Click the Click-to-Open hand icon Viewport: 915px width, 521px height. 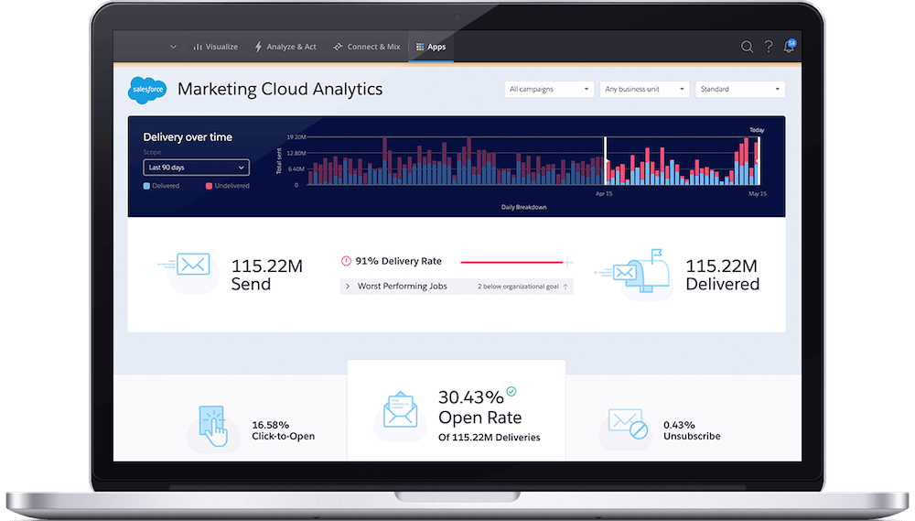(212, 427)
